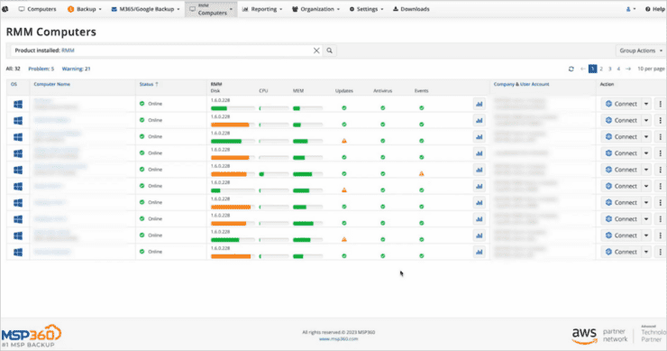The height and width of the screenshot is (351, 667).
Task: Click Updates warning triangle in third row
Action: (344, 141)
